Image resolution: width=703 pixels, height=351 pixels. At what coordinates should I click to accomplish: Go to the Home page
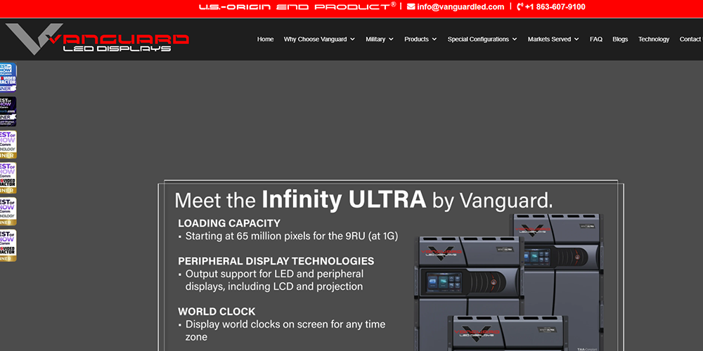click(x=266, y=39)
